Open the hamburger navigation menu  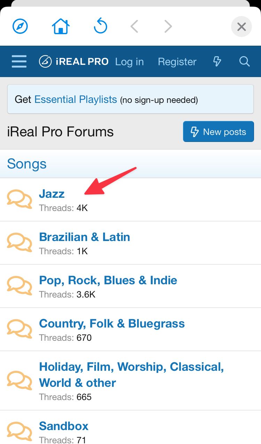[19, 62]
